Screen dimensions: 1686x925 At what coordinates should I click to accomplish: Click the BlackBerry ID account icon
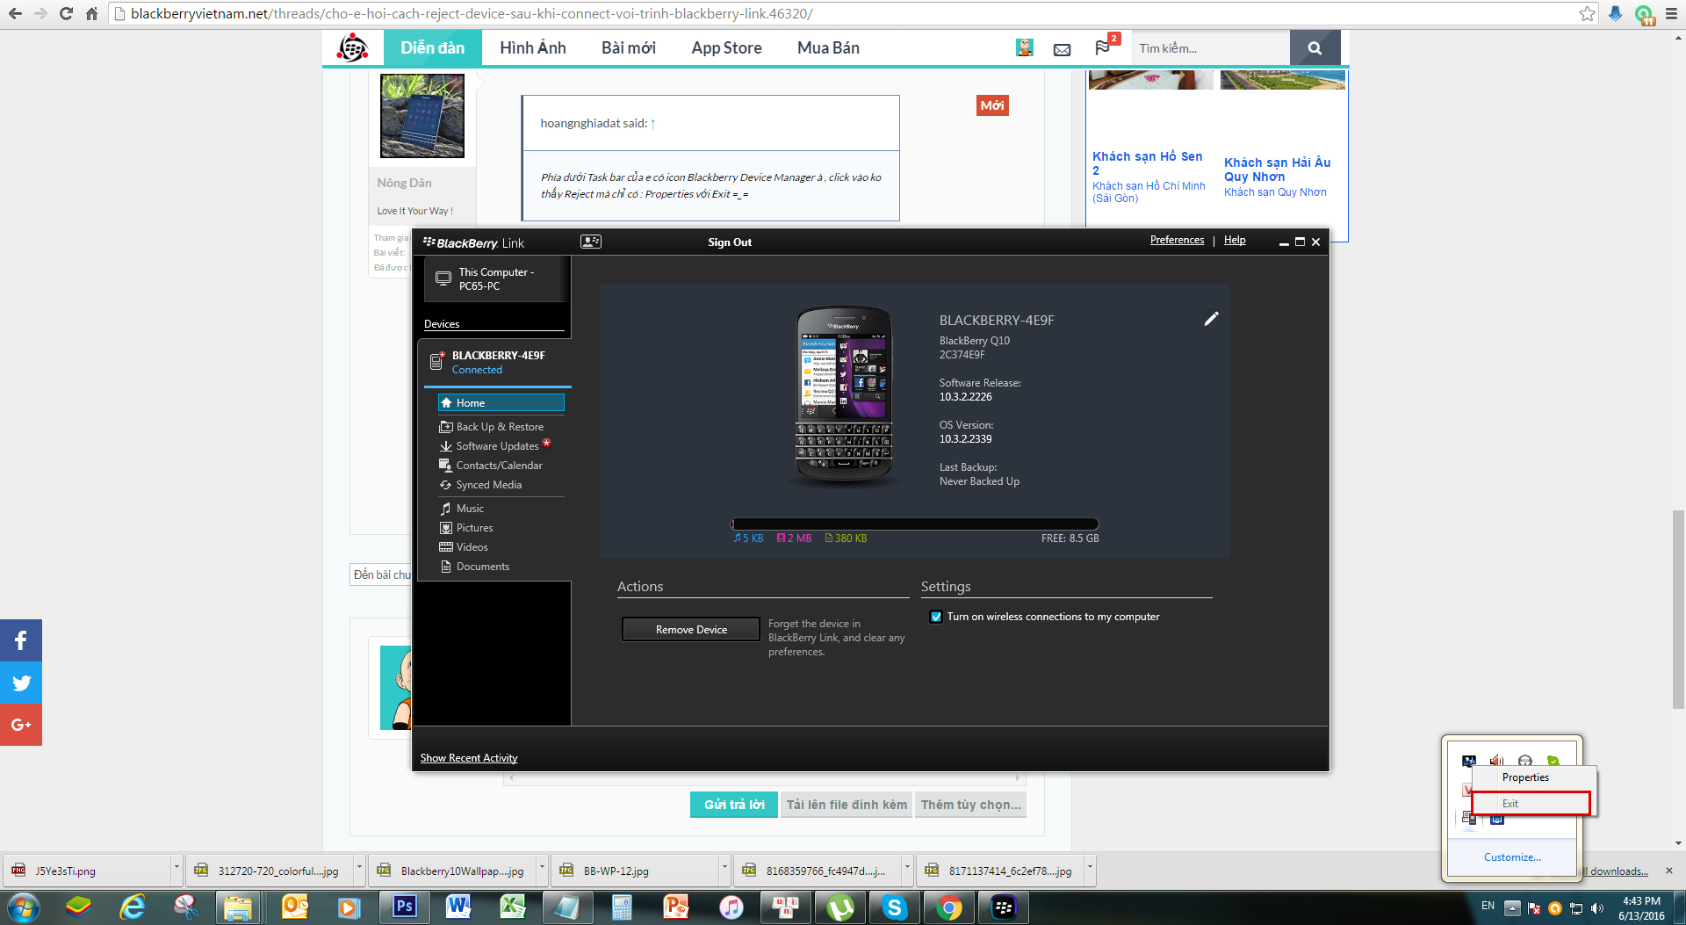(591, 242)
